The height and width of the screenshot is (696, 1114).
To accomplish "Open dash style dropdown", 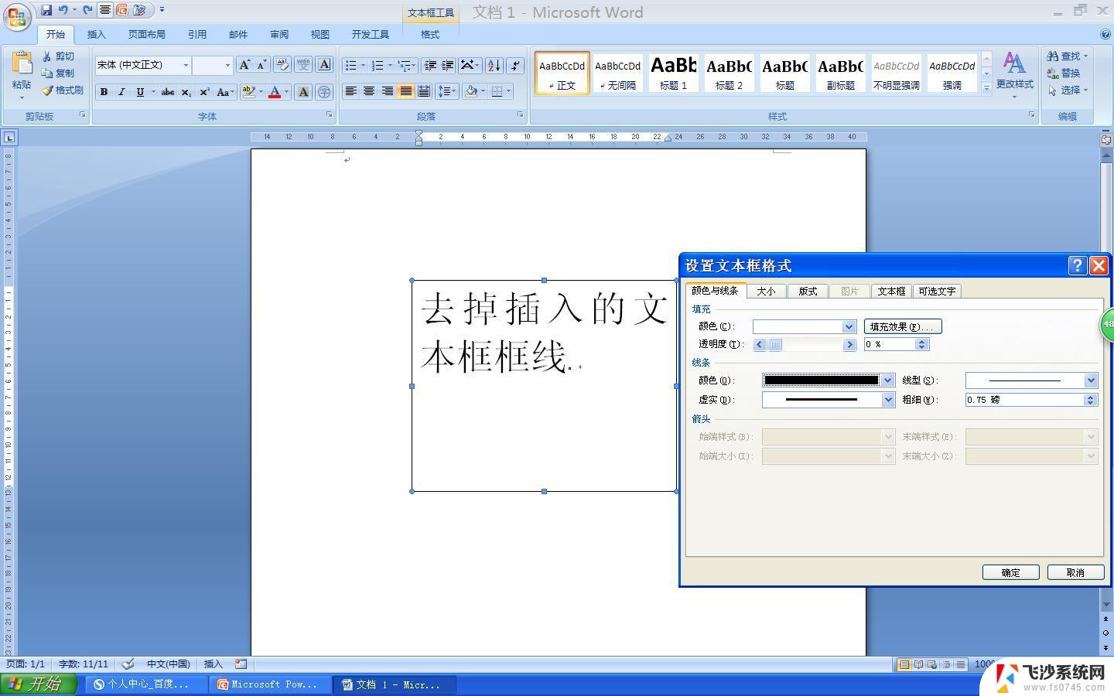I will click(x=888, y=399).
